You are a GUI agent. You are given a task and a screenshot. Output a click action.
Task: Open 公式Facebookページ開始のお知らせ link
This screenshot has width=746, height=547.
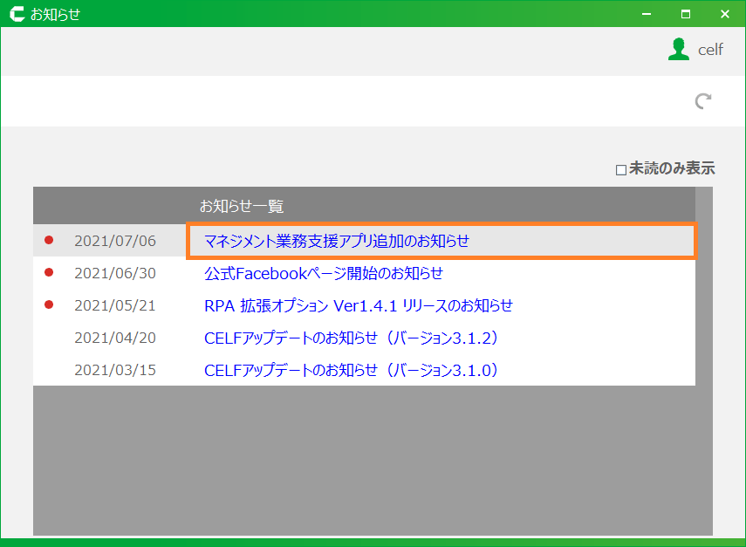[x=324, y=273]
